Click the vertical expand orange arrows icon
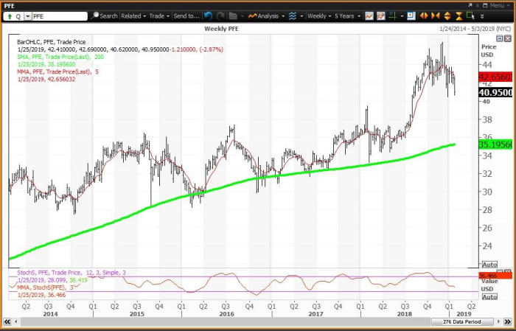Image resolution: width=516 pixels, height=331 pixels. click(446, 15)
